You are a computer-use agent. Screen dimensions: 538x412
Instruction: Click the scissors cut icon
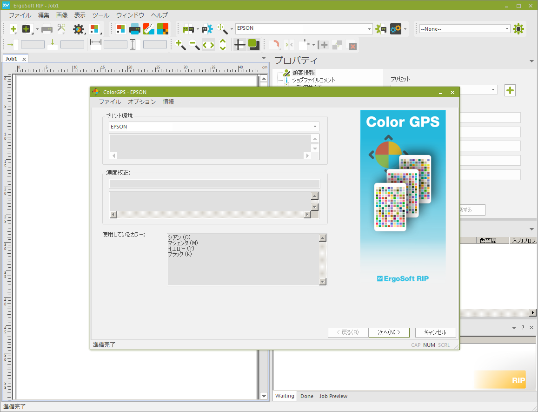[x=61, y=29]
